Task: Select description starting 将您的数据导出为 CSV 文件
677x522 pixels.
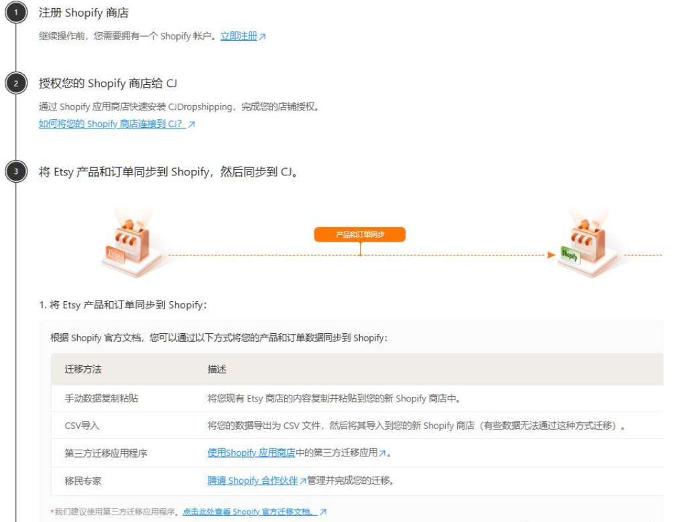Action: (416, 426)
